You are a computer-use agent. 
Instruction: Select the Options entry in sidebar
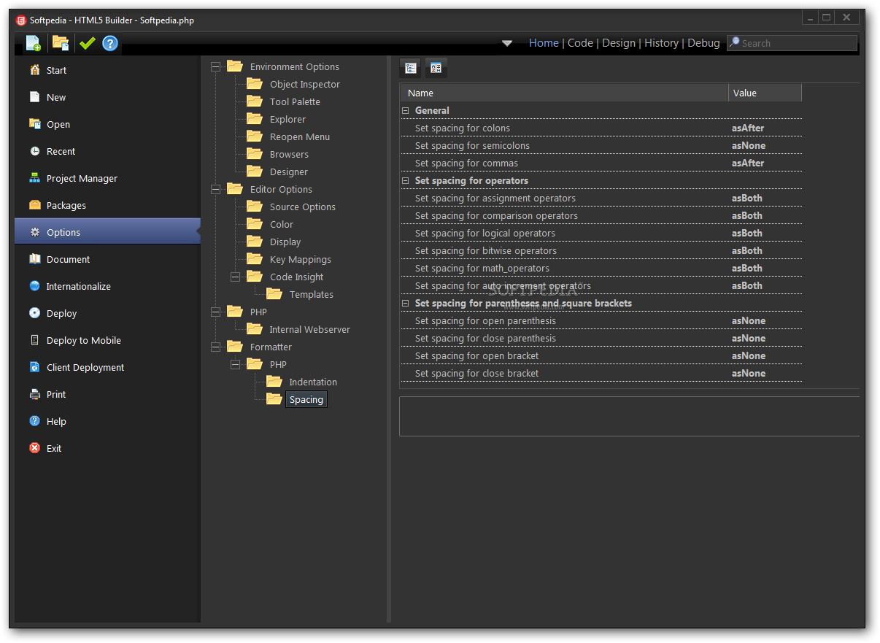(107, 232)
